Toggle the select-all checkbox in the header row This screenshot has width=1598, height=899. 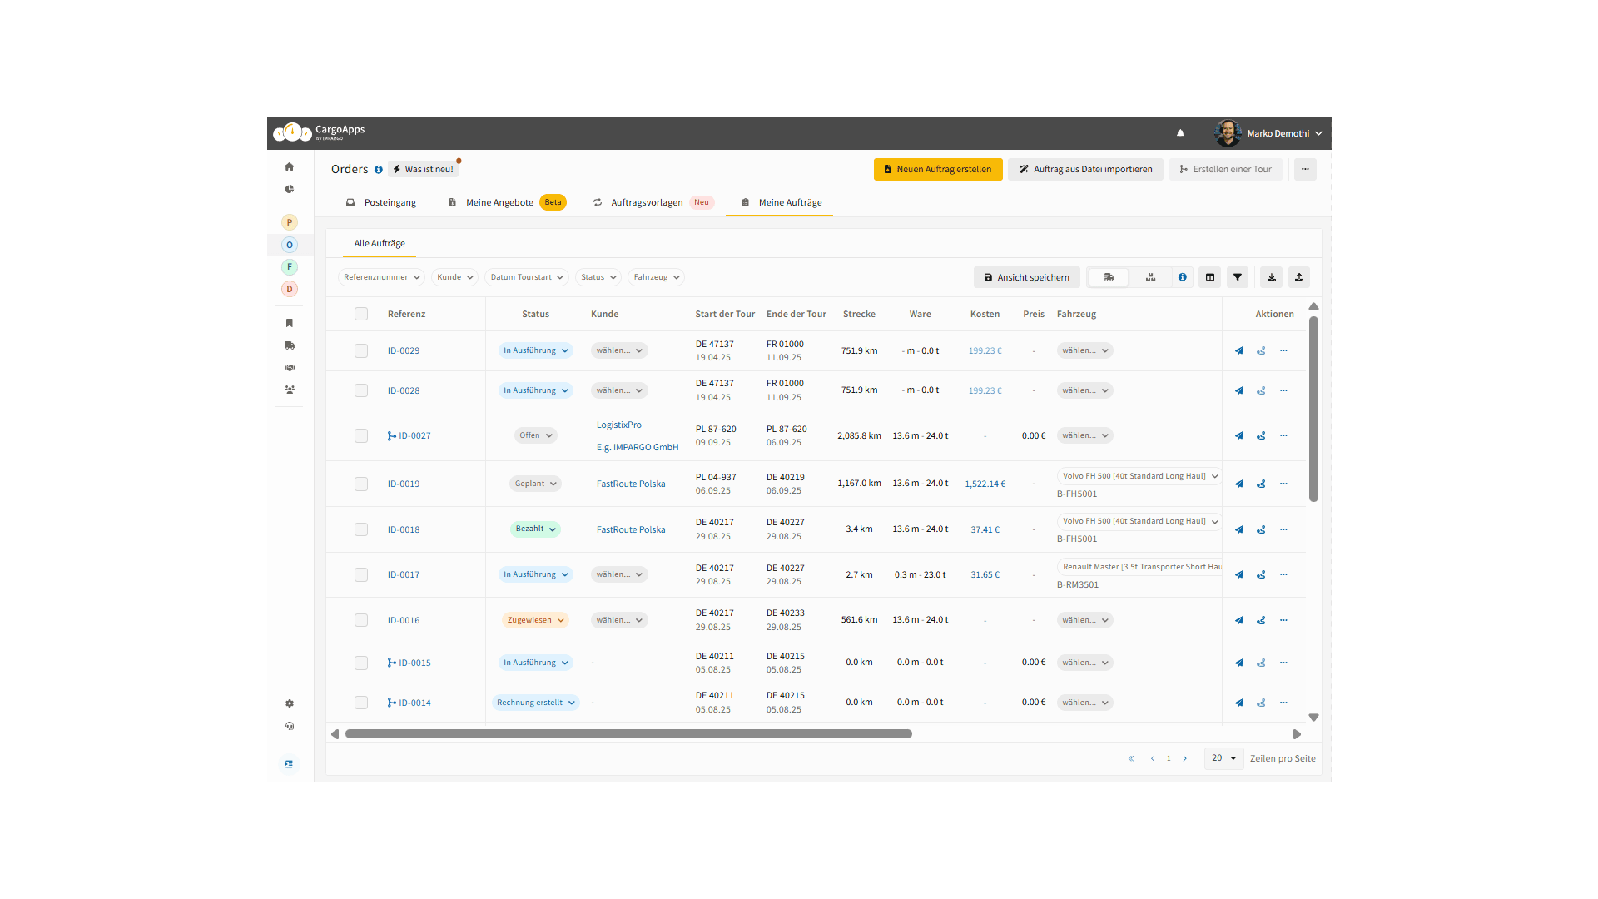click(x=361, y=314)
